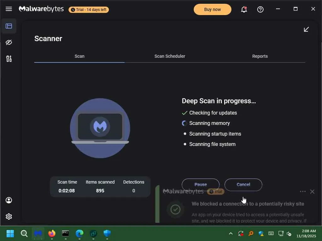Click Malwarebytes taskbar icon
This screenshot has height=241, width=322.
(x=38, y=233)
